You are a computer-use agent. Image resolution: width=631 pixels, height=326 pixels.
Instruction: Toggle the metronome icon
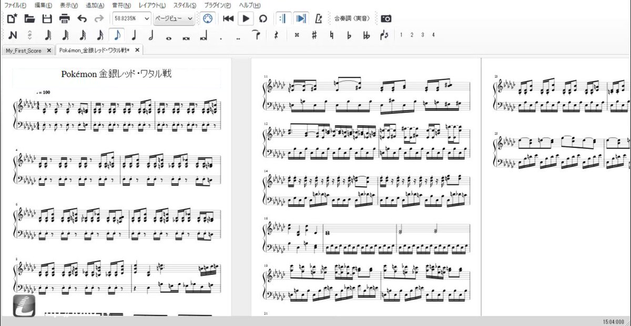tap(319, 18)
